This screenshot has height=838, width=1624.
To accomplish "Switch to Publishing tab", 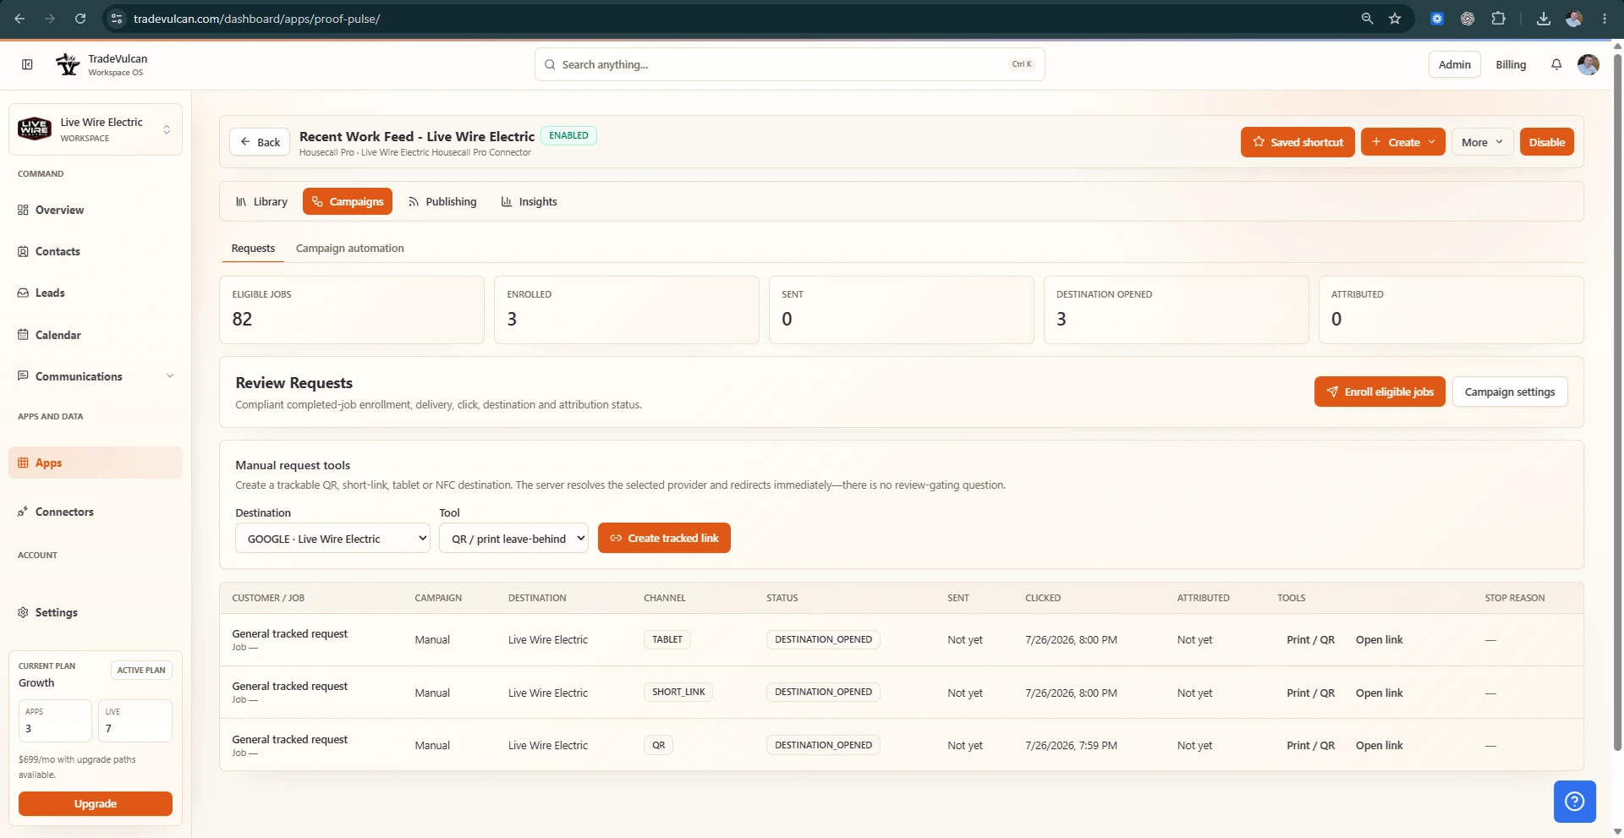I will click(x=442, y=201).
